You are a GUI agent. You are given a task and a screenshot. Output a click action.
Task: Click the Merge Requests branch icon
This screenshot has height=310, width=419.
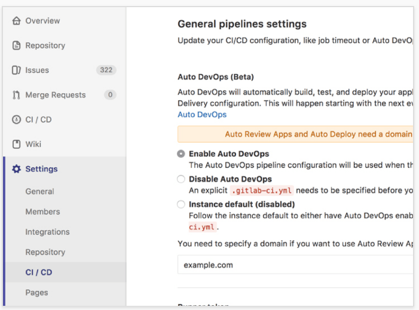pyautogui.click(x=16, y=95)
